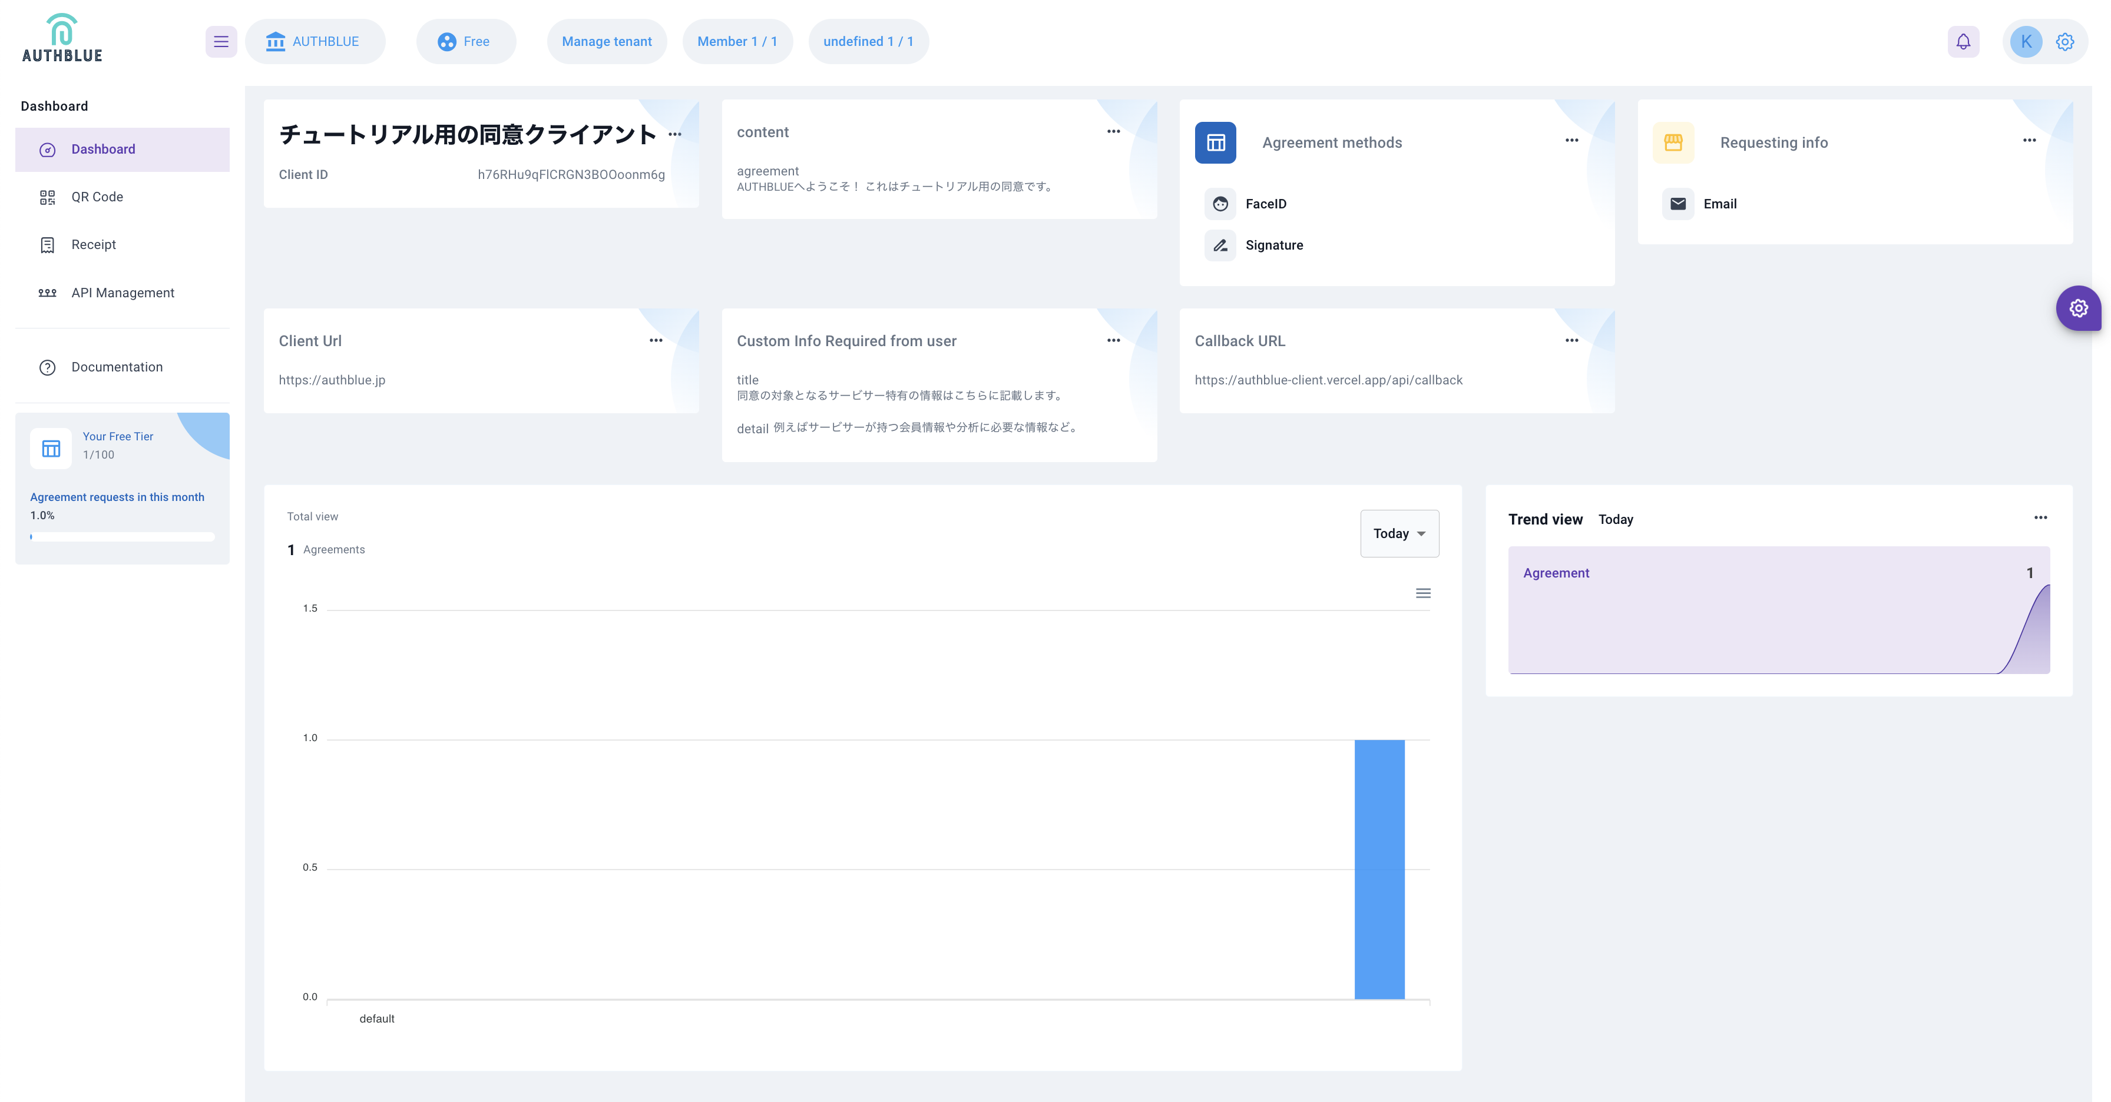The image size is (2111, 1102).
Task: Click the チュートリアル用の同意クライアント title
Action: click(x=467, y=134)
